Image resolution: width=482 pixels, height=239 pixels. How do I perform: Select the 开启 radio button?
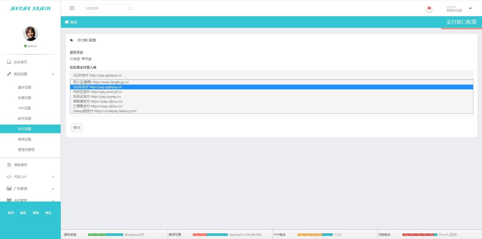click(83, 59)
